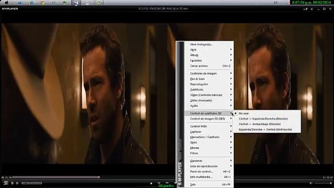Click the compact mode arrow icon in title bar

(312, 9)
